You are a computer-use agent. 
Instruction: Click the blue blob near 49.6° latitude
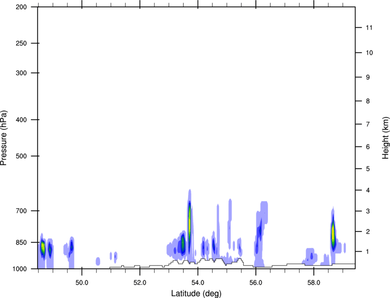[x=72, y=247]
